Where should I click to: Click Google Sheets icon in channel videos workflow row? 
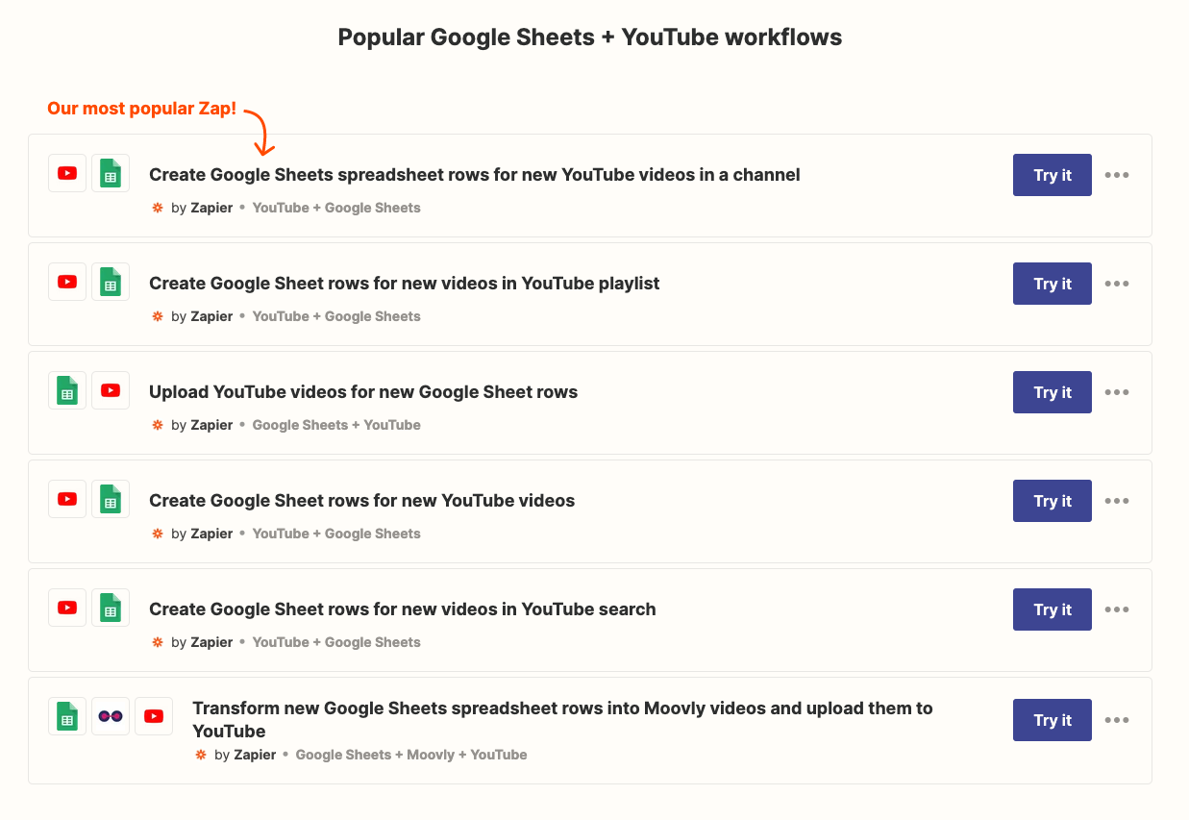pos(111,173)
